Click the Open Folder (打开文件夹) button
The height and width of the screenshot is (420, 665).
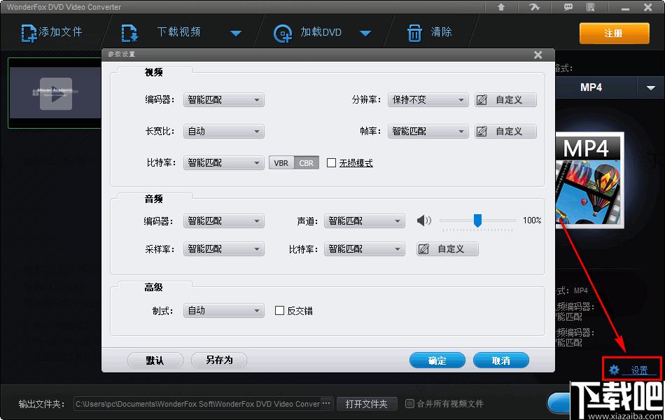(367, 404)
